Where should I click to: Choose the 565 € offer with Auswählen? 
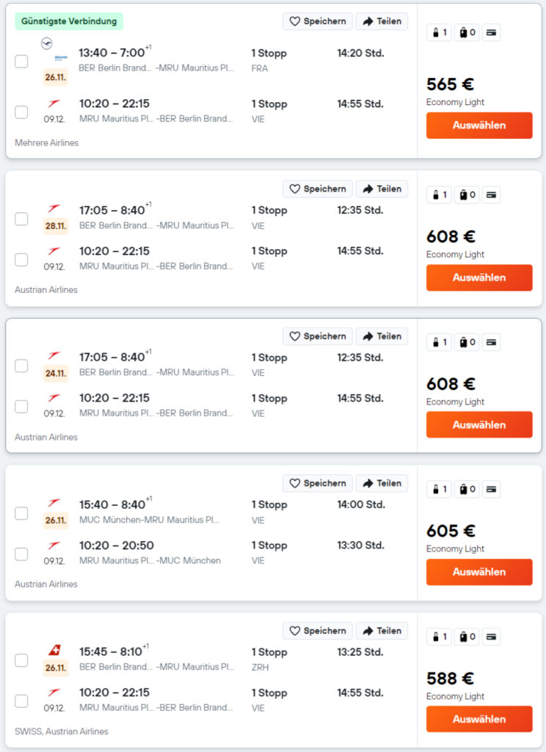pyautogui.click(x=479, y=126)
